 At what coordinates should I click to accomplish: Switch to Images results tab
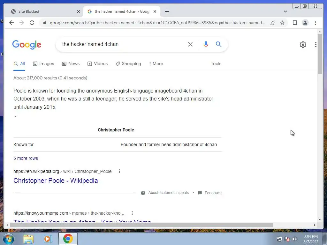(43, 63)
